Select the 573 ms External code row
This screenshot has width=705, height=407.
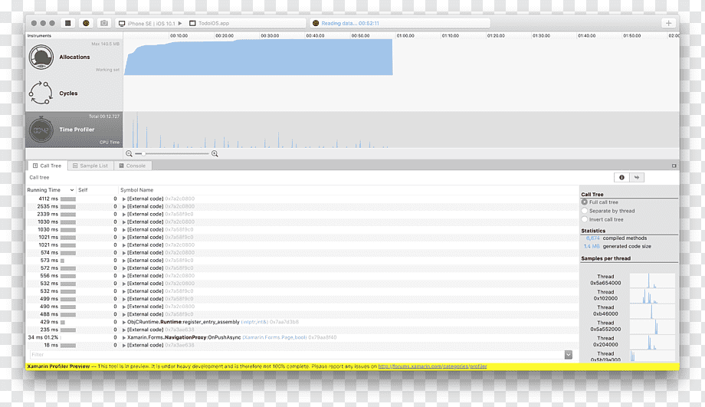[302, 261]
